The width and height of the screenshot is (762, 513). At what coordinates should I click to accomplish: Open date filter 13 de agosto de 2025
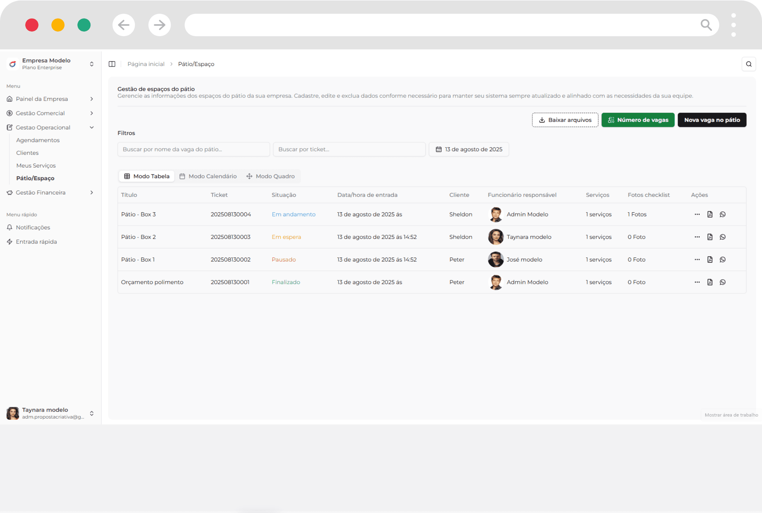pyautogui.click(x=469, y=149)
